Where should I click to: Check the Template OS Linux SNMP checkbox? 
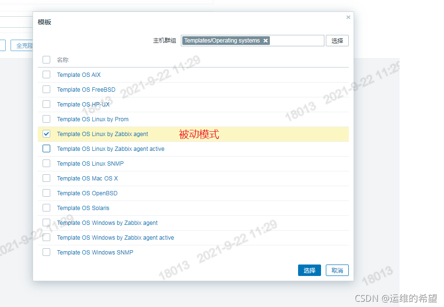[46, 163]
